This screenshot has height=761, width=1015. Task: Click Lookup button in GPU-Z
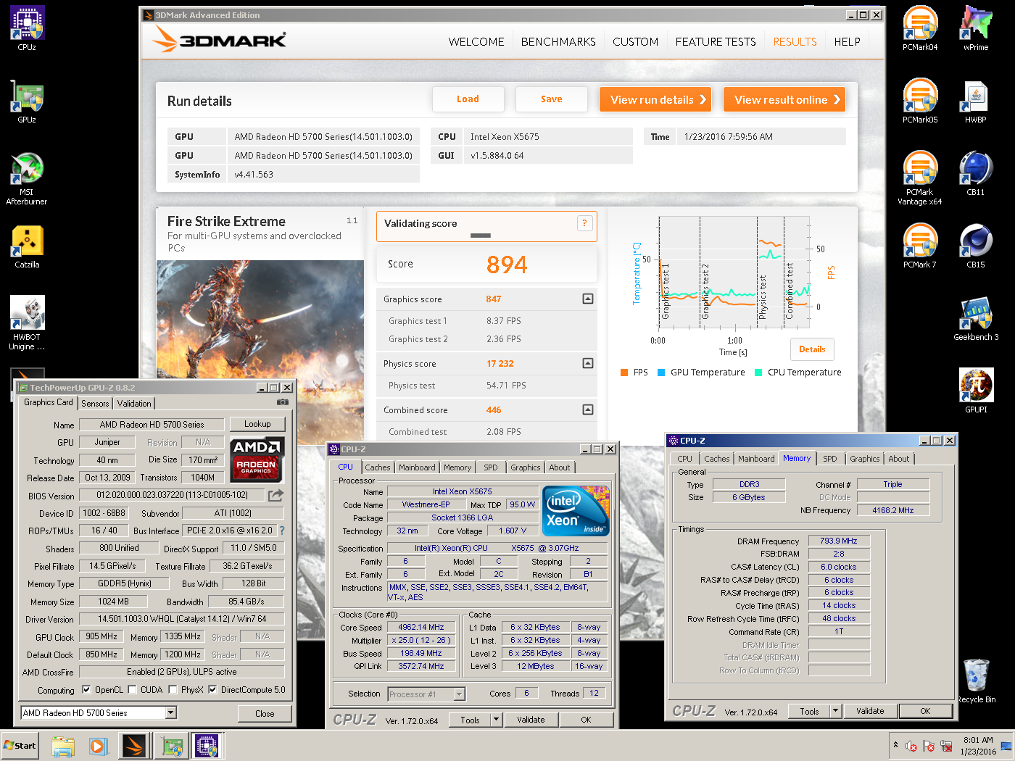pyautogui.click(x=257, y=424)
